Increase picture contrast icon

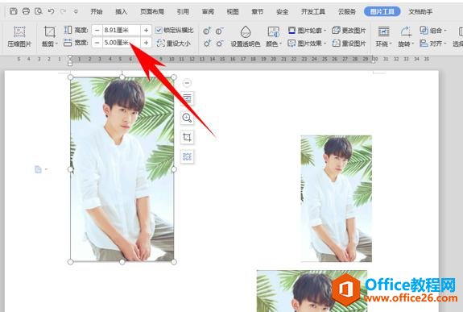207,31
